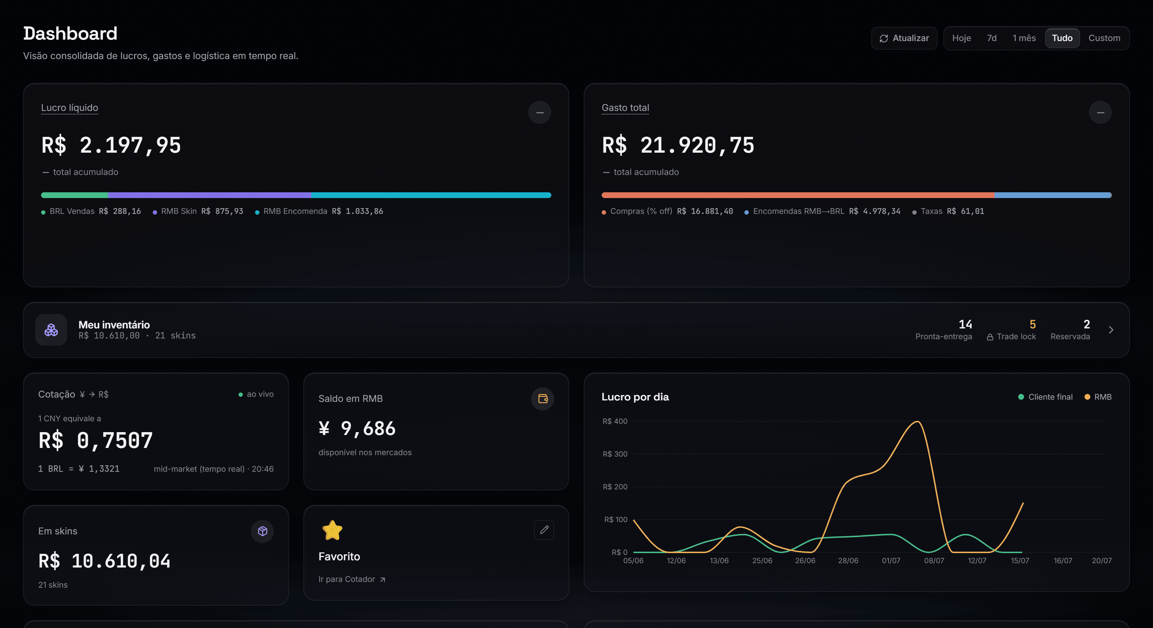
Task: Click the refresh icon in Atualizar button
Action: point(883,39)
